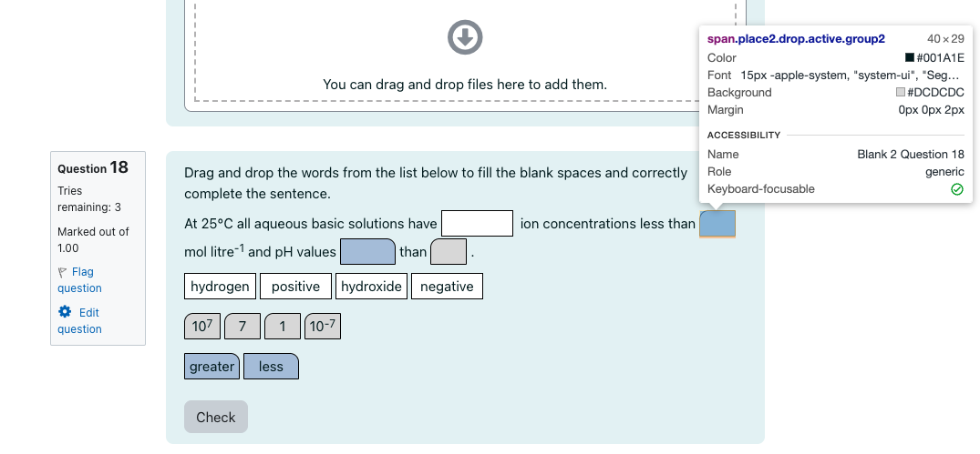980x454 pixels.
Task: Click the gear icon beside Edit question
Action: pyautogui.click(x=65, y=312)
